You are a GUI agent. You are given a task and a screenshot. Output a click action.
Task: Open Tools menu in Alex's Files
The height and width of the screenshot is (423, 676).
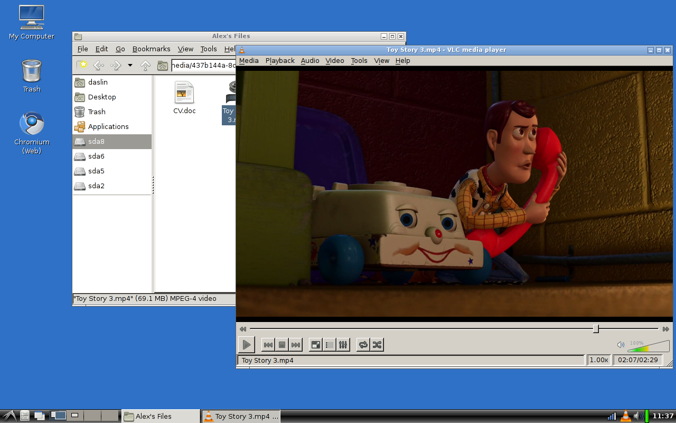point(209,49)
